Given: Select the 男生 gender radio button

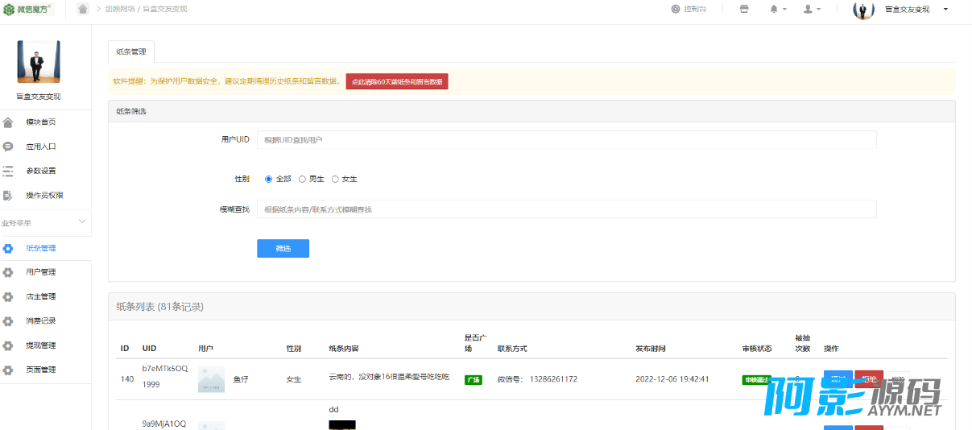Looking at the screenshot, I should point(302,179).
